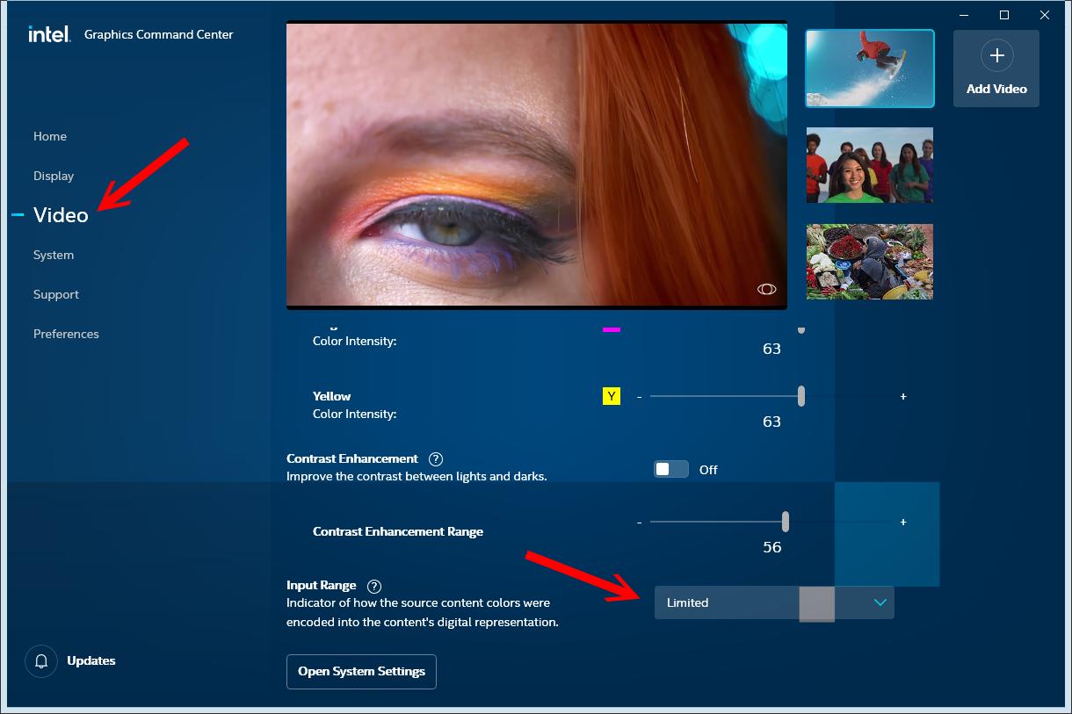
Task: Click the Yellow value 63
Action: coord(771,422)
